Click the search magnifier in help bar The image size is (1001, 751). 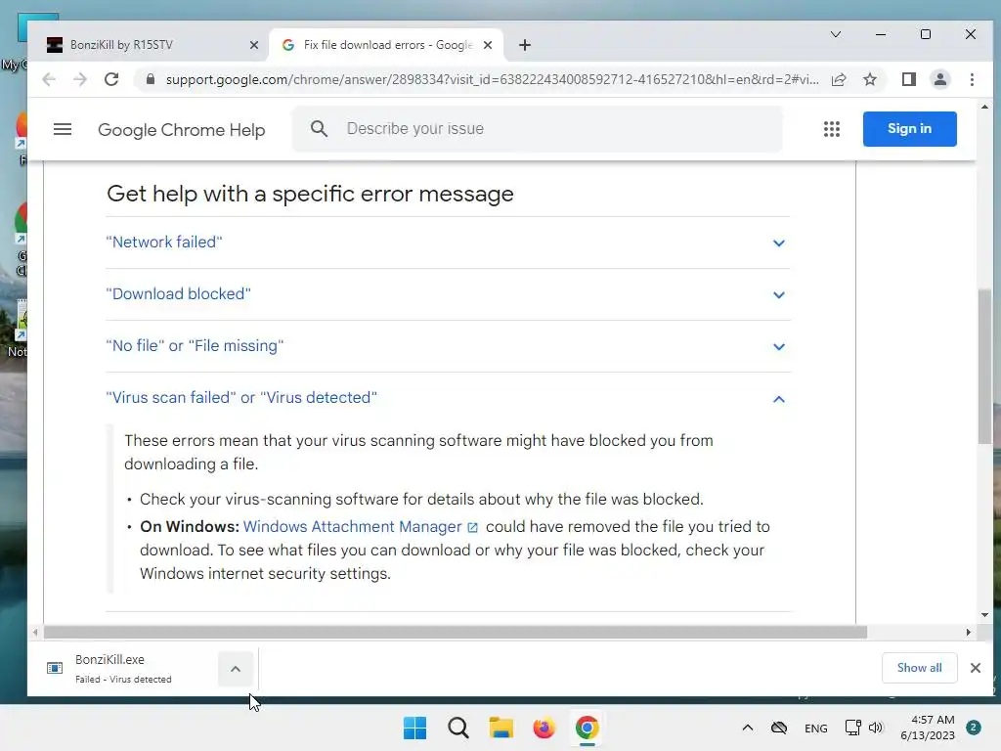[x=320, y=129]
